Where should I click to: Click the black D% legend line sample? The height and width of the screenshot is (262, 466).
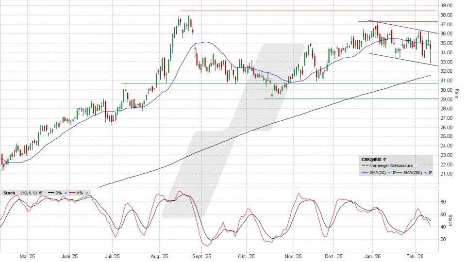[51, 193]
